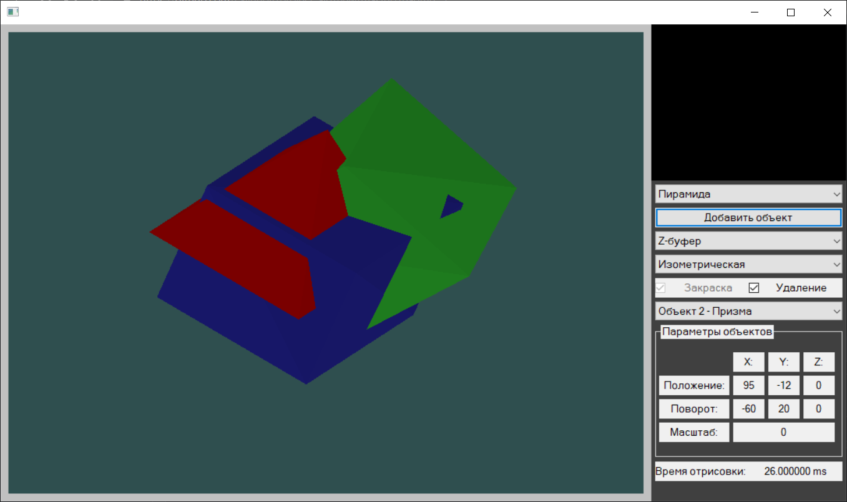This screenshot has width=847, height=502.
Task: Select the Y rotation field showing 20
Action: [x=783, y=408]
